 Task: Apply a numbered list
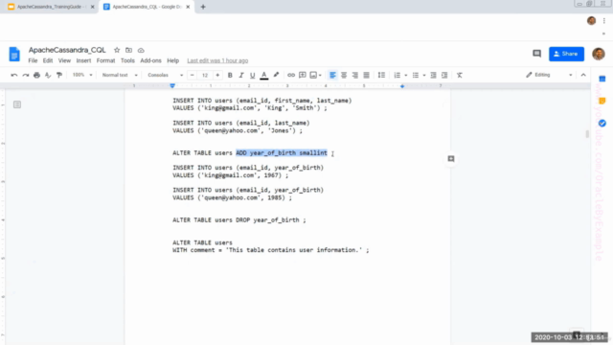(397, 75)
